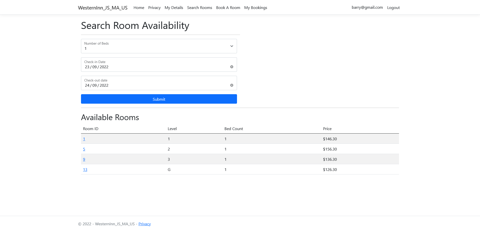480x231 pixels.
Task: Click the footer Privacy link
Action: click(x=144, y=224)
